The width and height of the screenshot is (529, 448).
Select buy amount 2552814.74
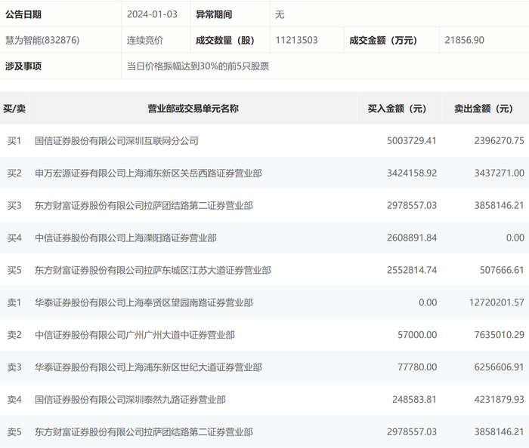[412, 270]
